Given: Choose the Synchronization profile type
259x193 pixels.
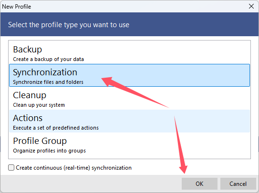Looking at the screenshot, I should (x=129, y=75).
